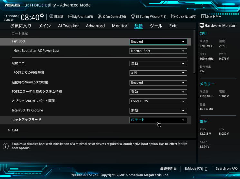Image resolution: width=240 pixels, height=179 pixels.
Task: Click the Quick Note pencil icon
Action: click(x=173, y=16)
